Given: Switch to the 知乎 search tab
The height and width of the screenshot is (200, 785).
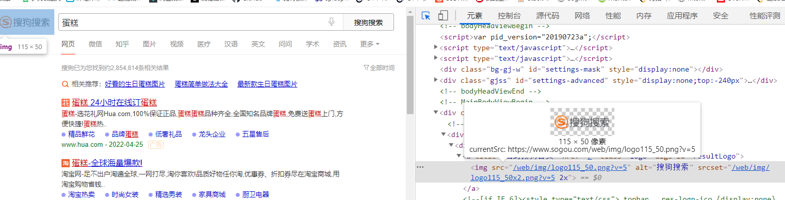Looking at the screenshot, I should click(122, 44).
